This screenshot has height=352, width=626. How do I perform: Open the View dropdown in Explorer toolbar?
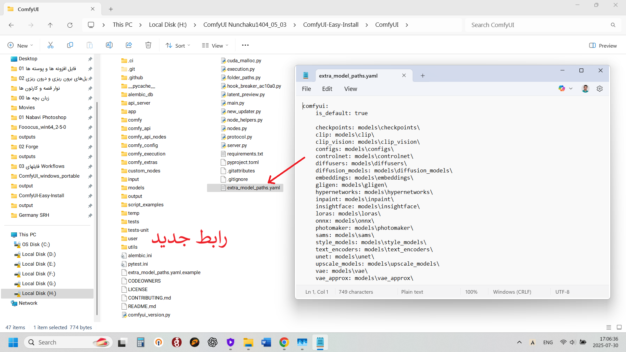tap(215, 46)
